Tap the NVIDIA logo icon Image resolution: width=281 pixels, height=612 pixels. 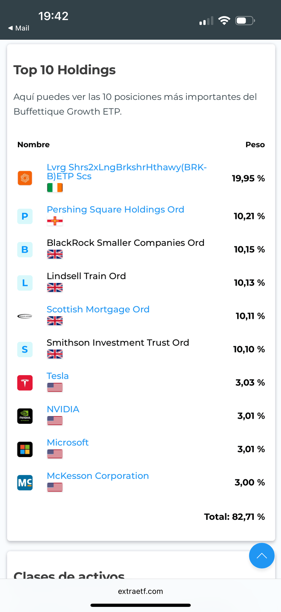click(25, 416)
